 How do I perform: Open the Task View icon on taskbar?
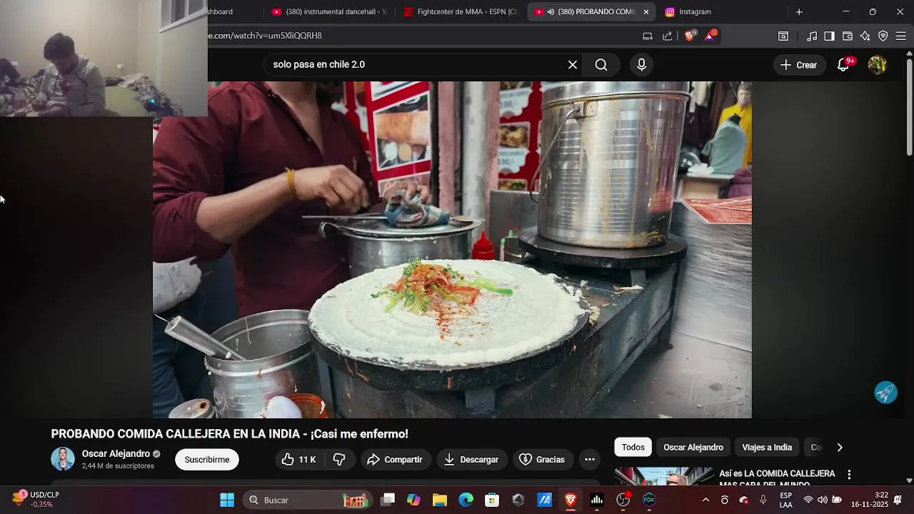388,500
